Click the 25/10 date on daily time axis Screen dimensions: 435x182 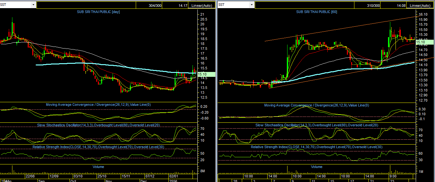click(x=102, y=176)
